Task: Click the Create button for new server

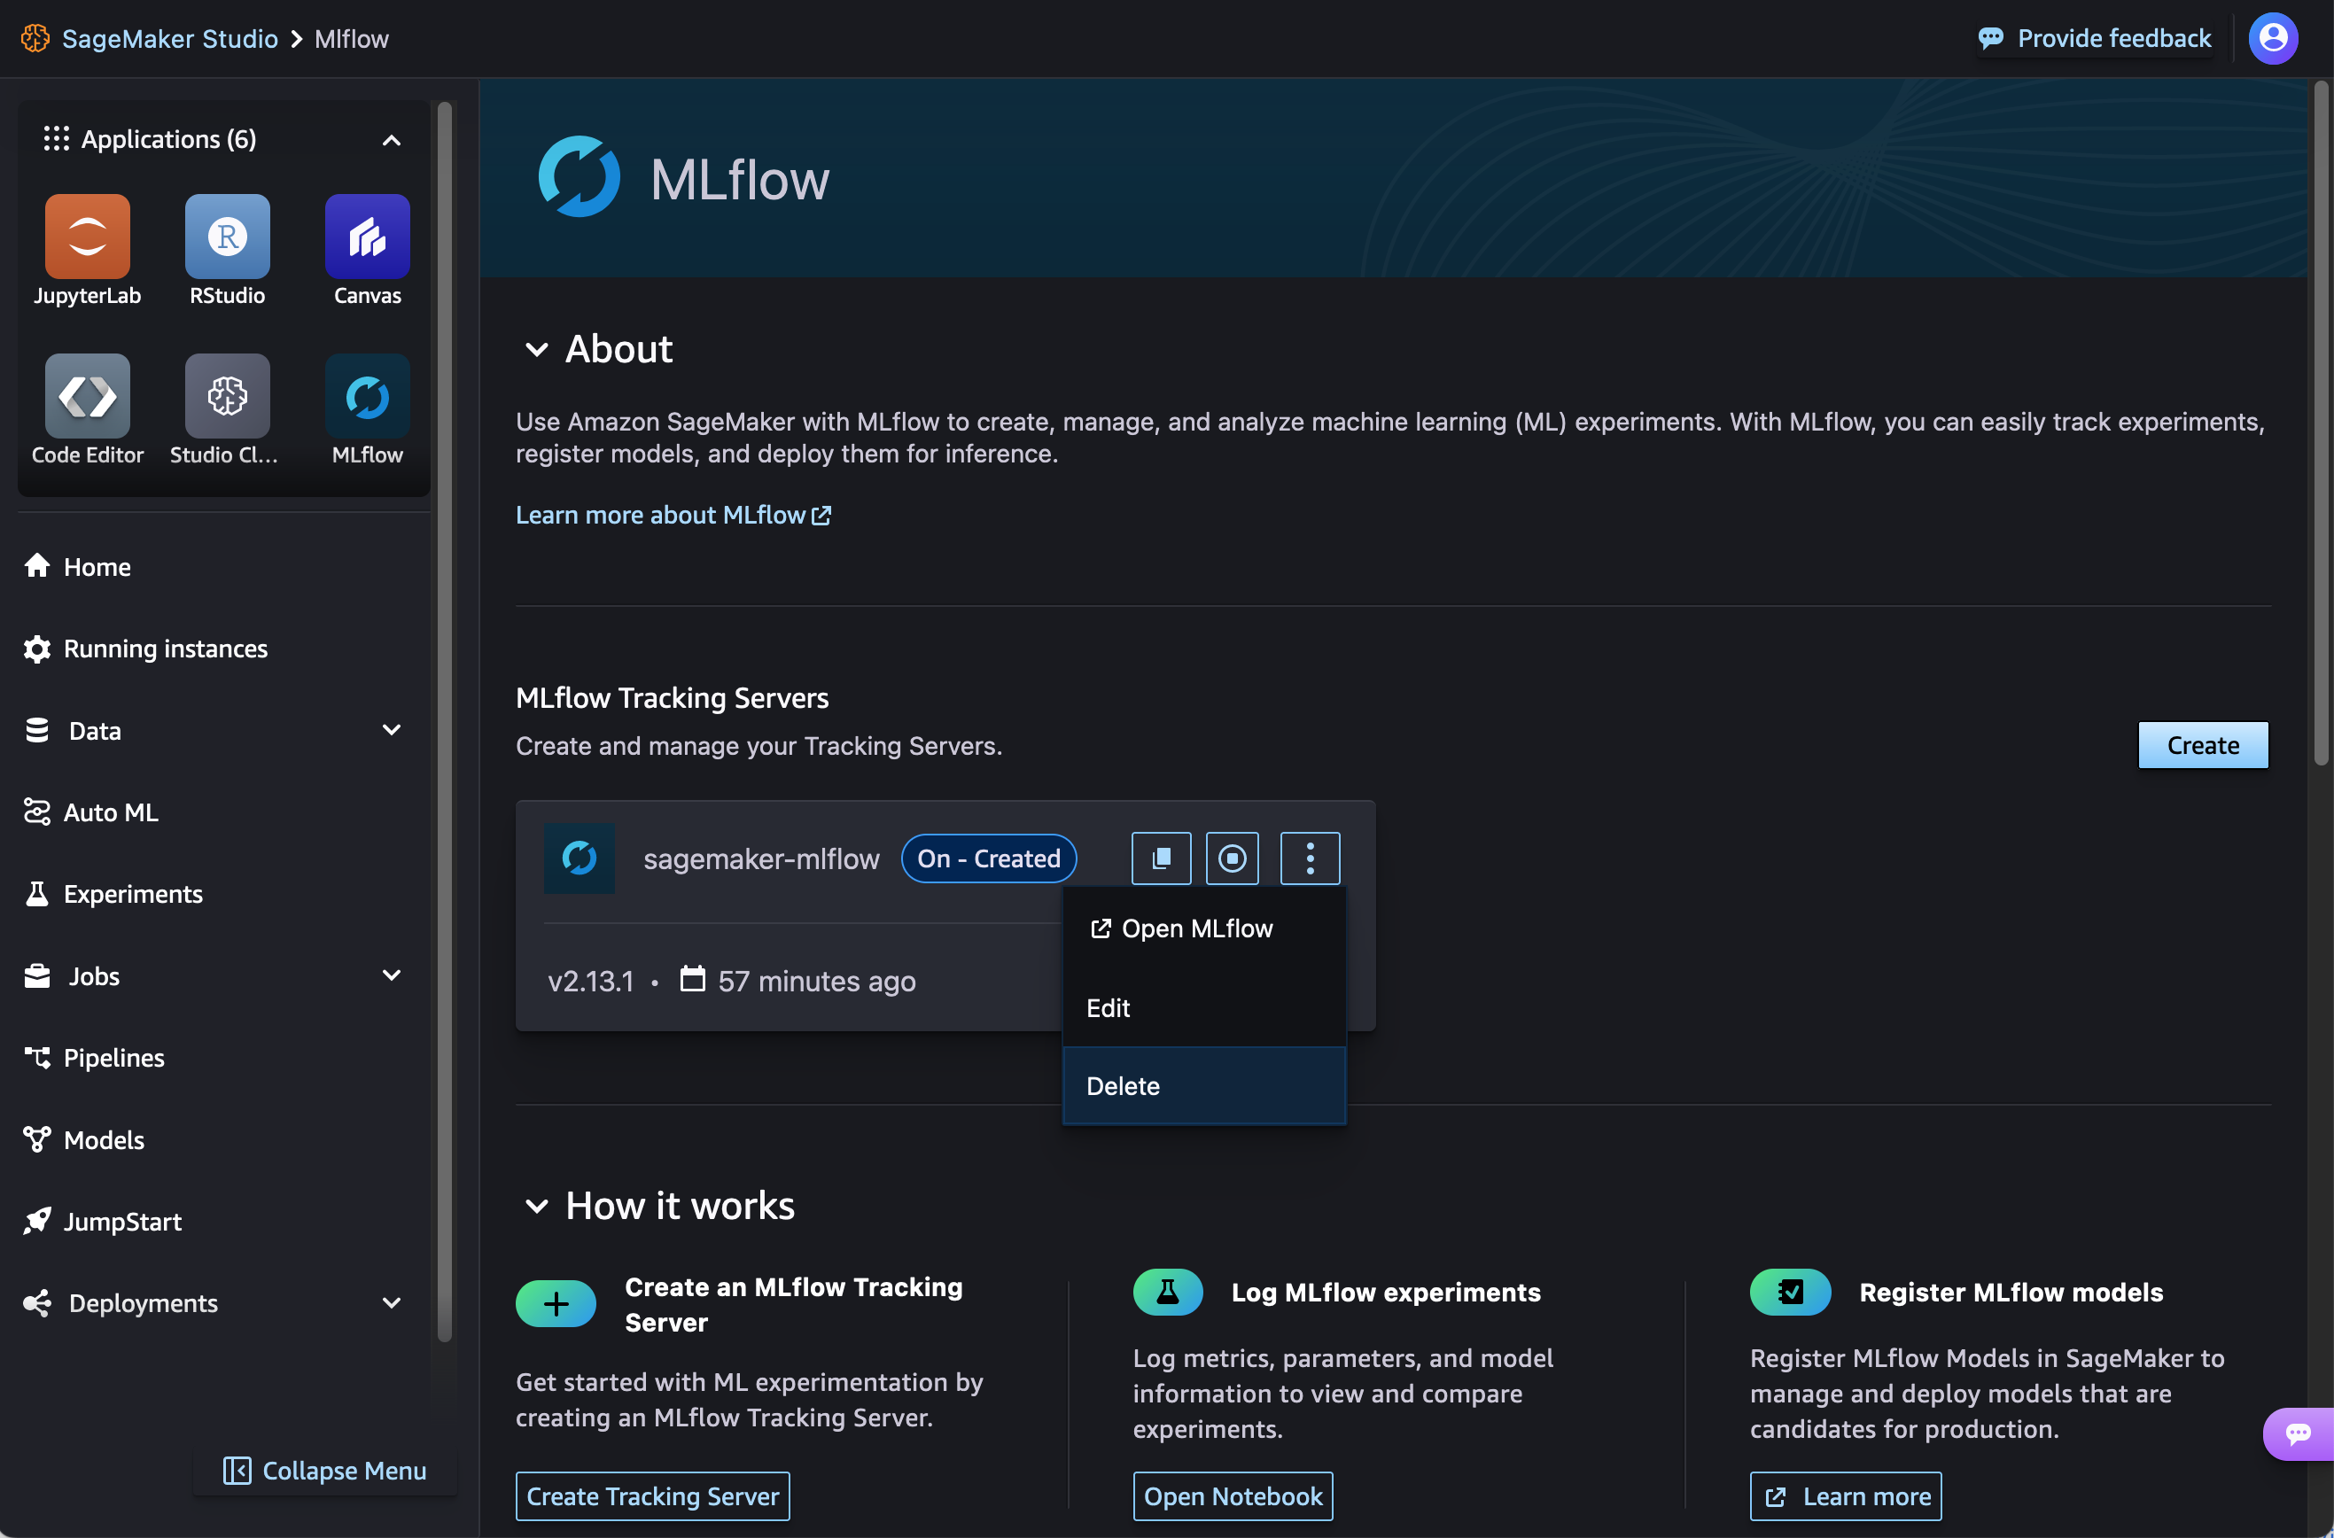Action: point(2202,743)
